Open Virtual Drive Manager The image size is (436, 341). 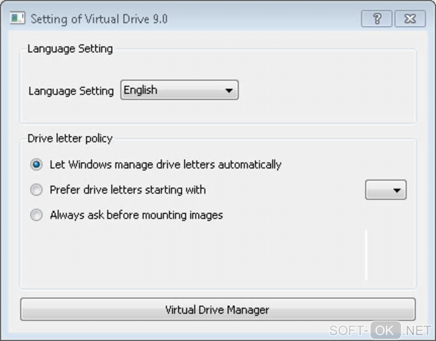(x=218, y=309)
